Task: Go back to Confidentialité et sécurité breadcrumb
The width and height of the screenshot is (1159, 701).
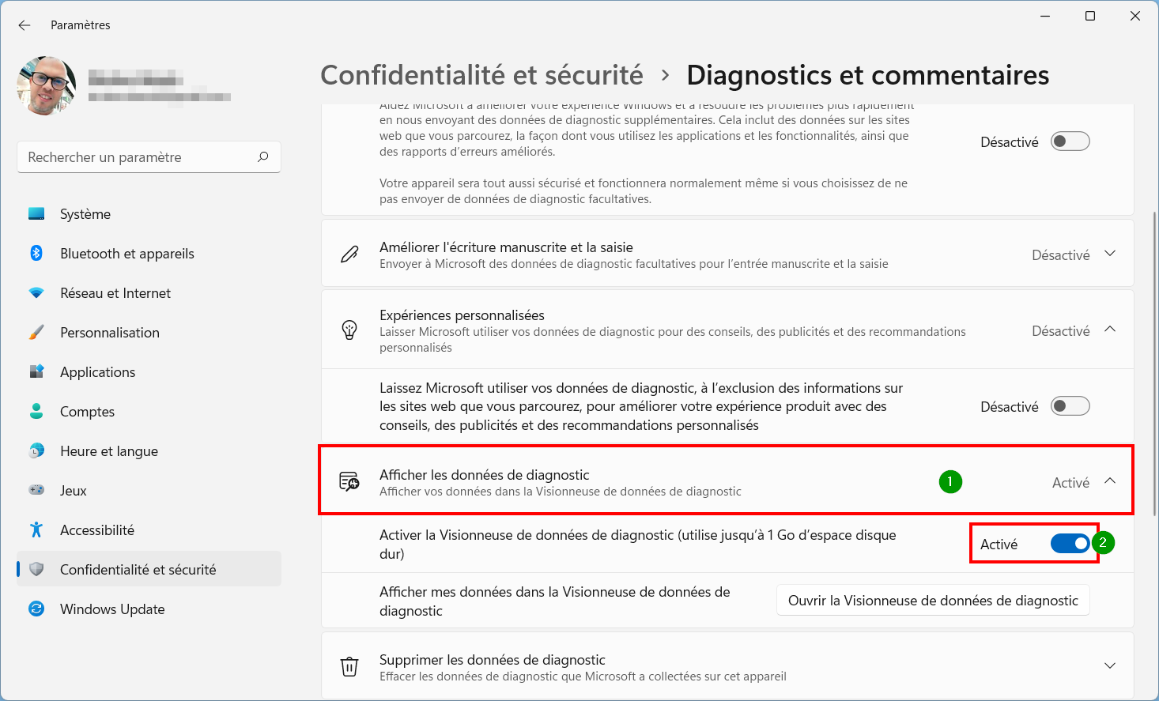Action: click(481, 75)
